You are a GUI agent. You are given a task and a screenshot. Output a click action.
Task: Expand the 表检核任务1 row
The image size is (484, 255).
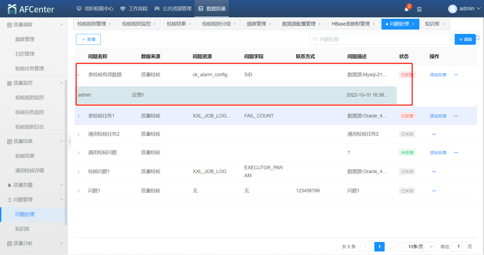[78, 116]
